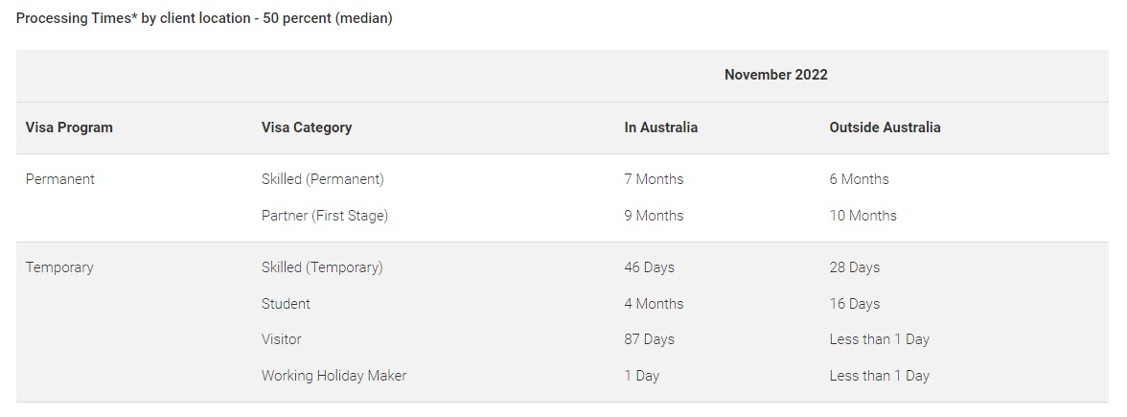Select the In Australia column header
Viewport: 1127px width, 417px height.
660,127
